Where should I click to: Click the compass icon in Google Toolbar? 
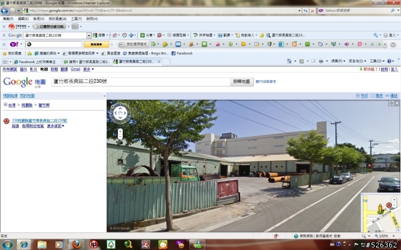(x=124, y=35)
